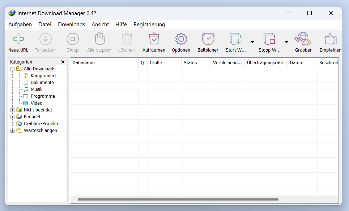Click the IDM logo in title bar
This screenshot has height=211, width=349.
(x=12, y=13)
